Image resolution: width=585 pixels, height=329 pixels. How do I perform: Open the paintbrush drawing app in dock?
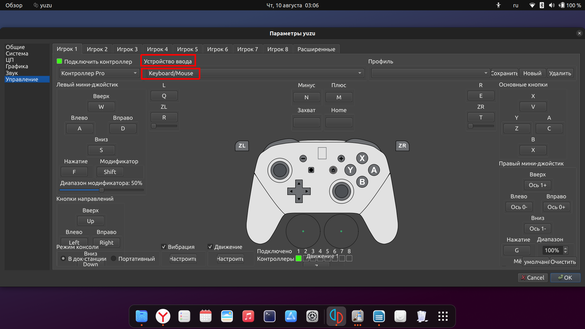[358, 316]
